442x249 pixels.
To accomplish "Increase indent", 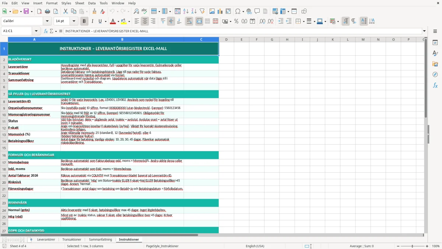I will (x=281, y=21).
